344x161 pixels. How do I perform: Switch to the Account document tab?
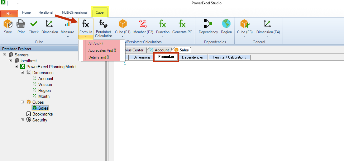(x=159, y=50)
